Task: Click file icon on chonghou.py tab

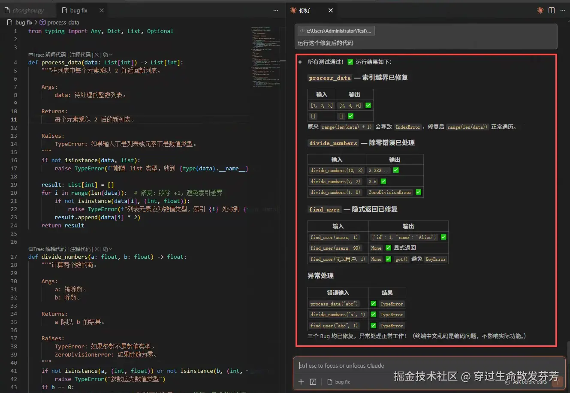Action: coord(8,10)
